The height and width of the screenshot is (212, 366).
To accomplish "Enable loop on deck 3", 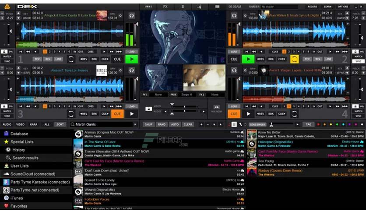I will (x=71, y=114).
